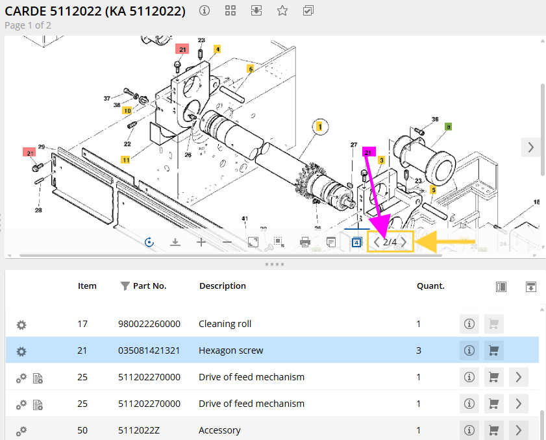This screenshot has width=546, height=440.
Task: Zoom out of the drawing with minus icon
Action: point(227,242)
